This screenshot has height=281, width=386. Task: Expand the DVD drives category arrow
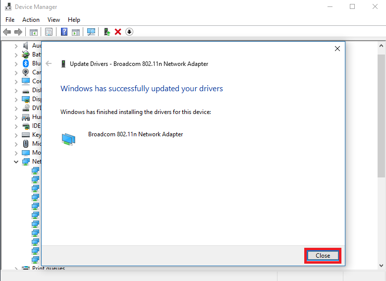tap(16, 109)
